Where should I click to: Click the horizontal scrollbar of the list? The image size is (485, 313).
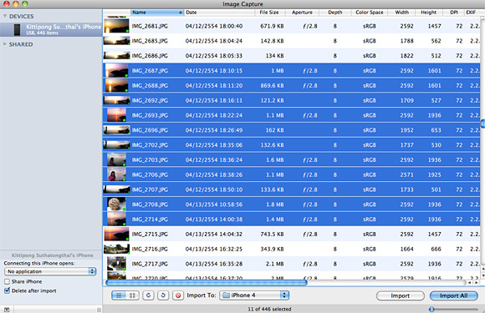[207, 282]
